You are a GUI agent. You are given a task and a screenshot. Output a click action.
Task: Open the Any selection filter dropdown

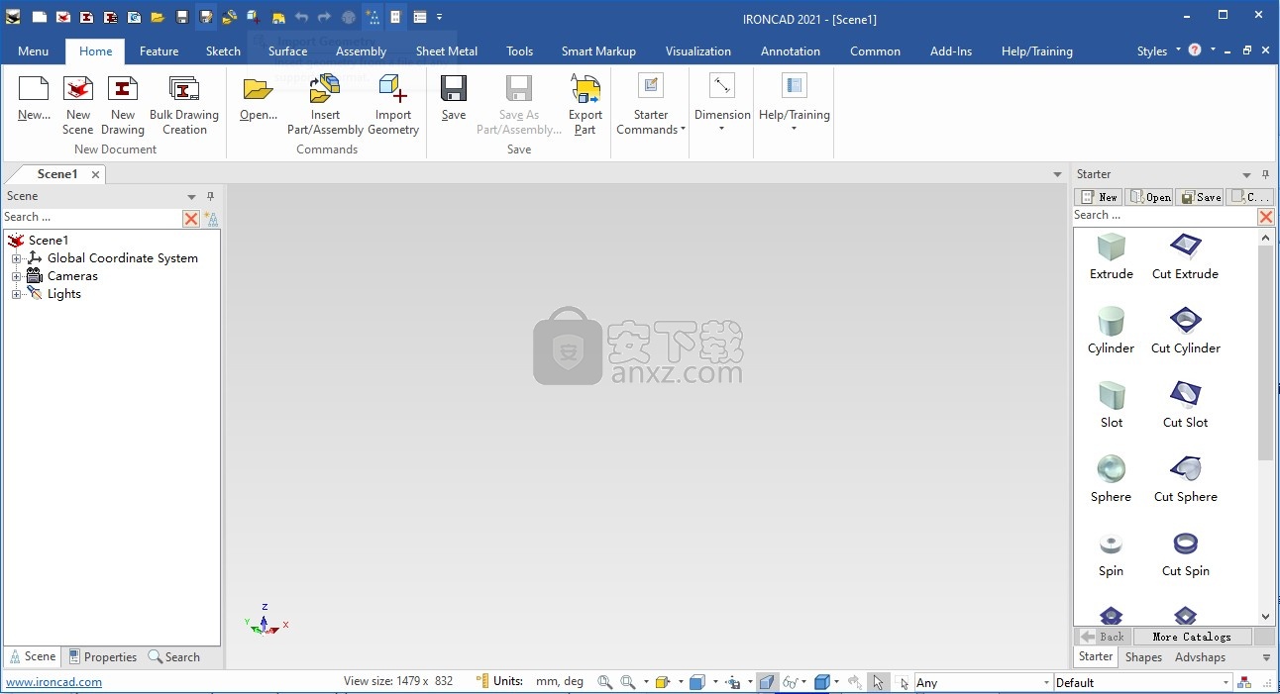click(x=1046, y=683)
